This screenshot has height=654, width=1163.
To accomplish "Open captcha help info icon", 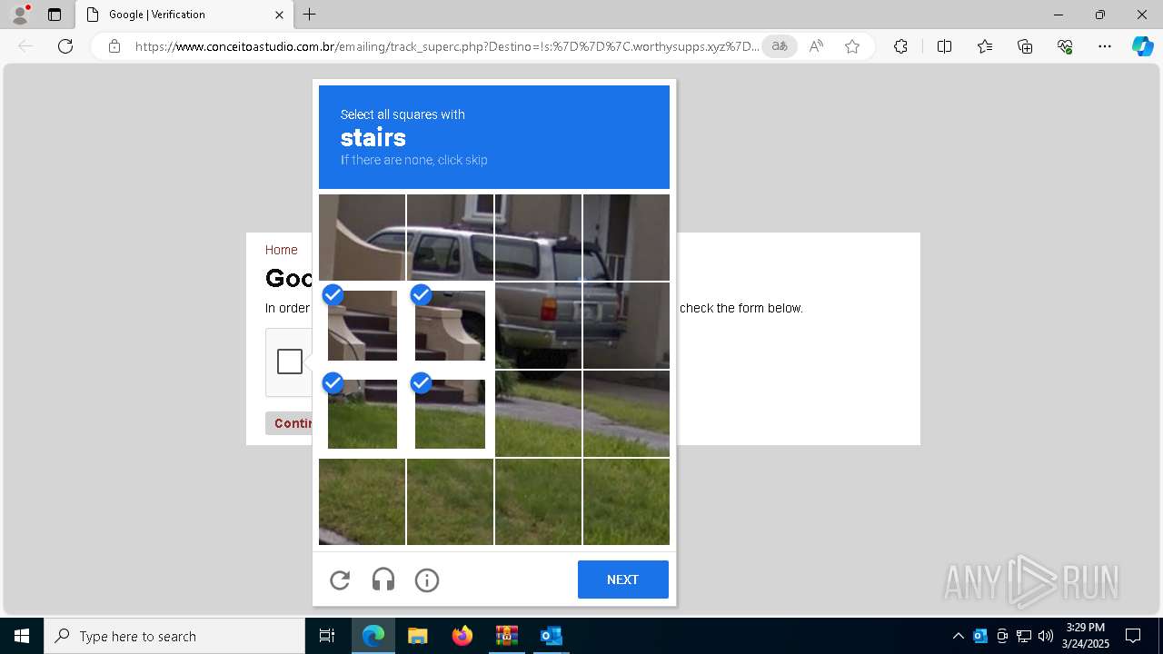I will point(427,580).
